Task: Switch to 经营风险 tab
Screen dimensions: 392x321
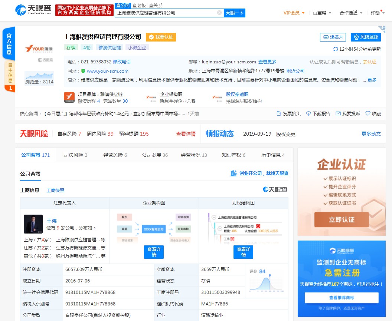Action: [x=115, y=155]
